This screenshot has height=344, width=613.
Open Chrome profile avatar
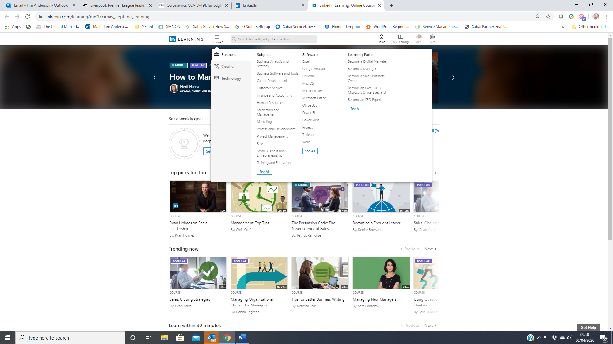tap(596, 17)
